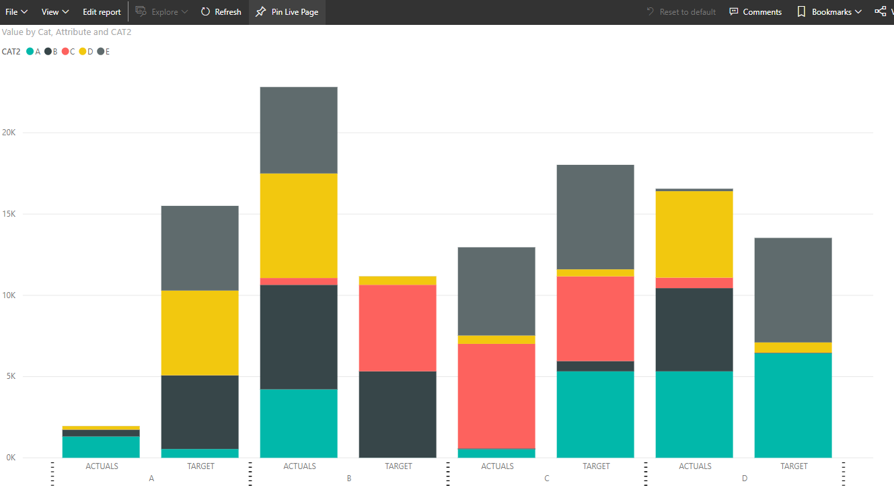
Task: Select teal A segment of B ACTUALS bar
Action: tap(299, 423)
